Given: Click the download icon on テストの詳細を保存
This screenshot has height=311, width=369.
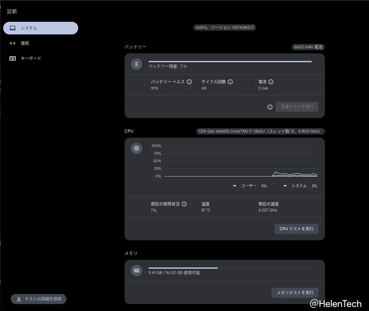Looking at the screenshot, I should [19, 299].
